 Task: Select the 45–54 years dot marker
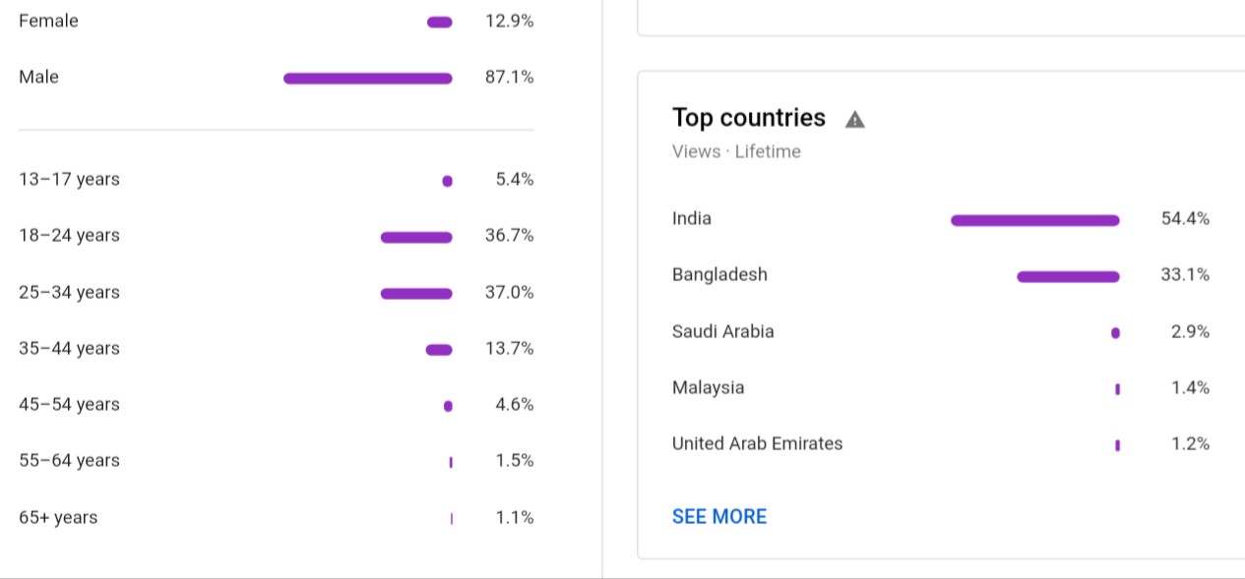point(448,406)
